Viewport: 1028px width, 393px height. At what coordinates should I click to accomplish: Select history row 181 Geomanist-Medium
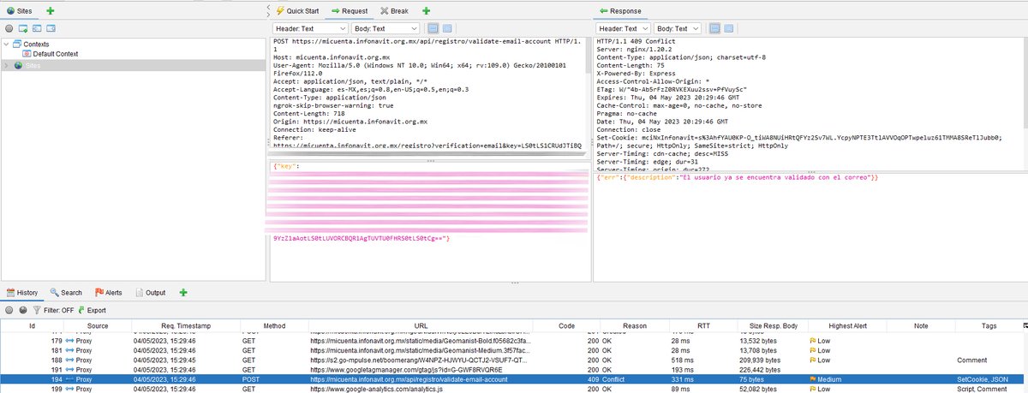pyautogui.click(x=511, y=349)
